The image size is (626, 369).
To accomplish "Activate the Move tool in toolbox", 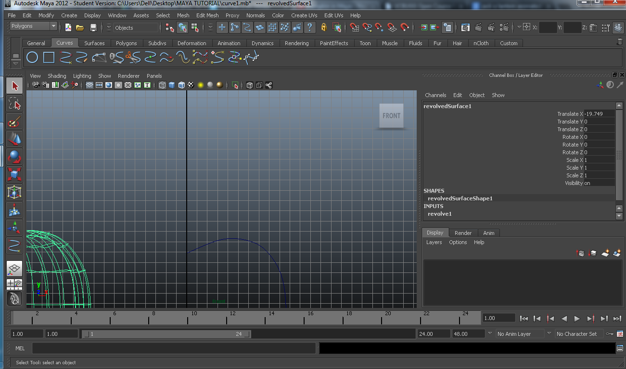I will click(15, 139).
